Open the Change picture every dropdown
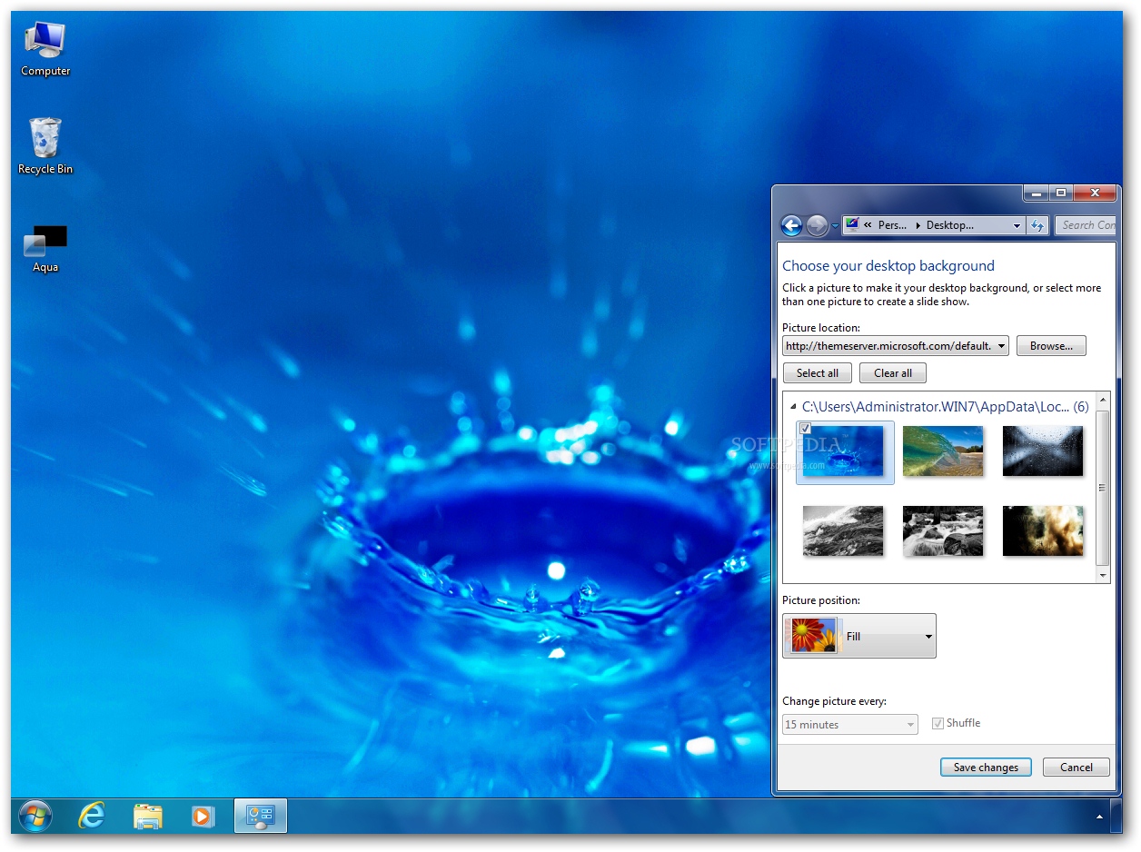The width and height of the screenshot is (1141, 852). [x=850, y=724]
